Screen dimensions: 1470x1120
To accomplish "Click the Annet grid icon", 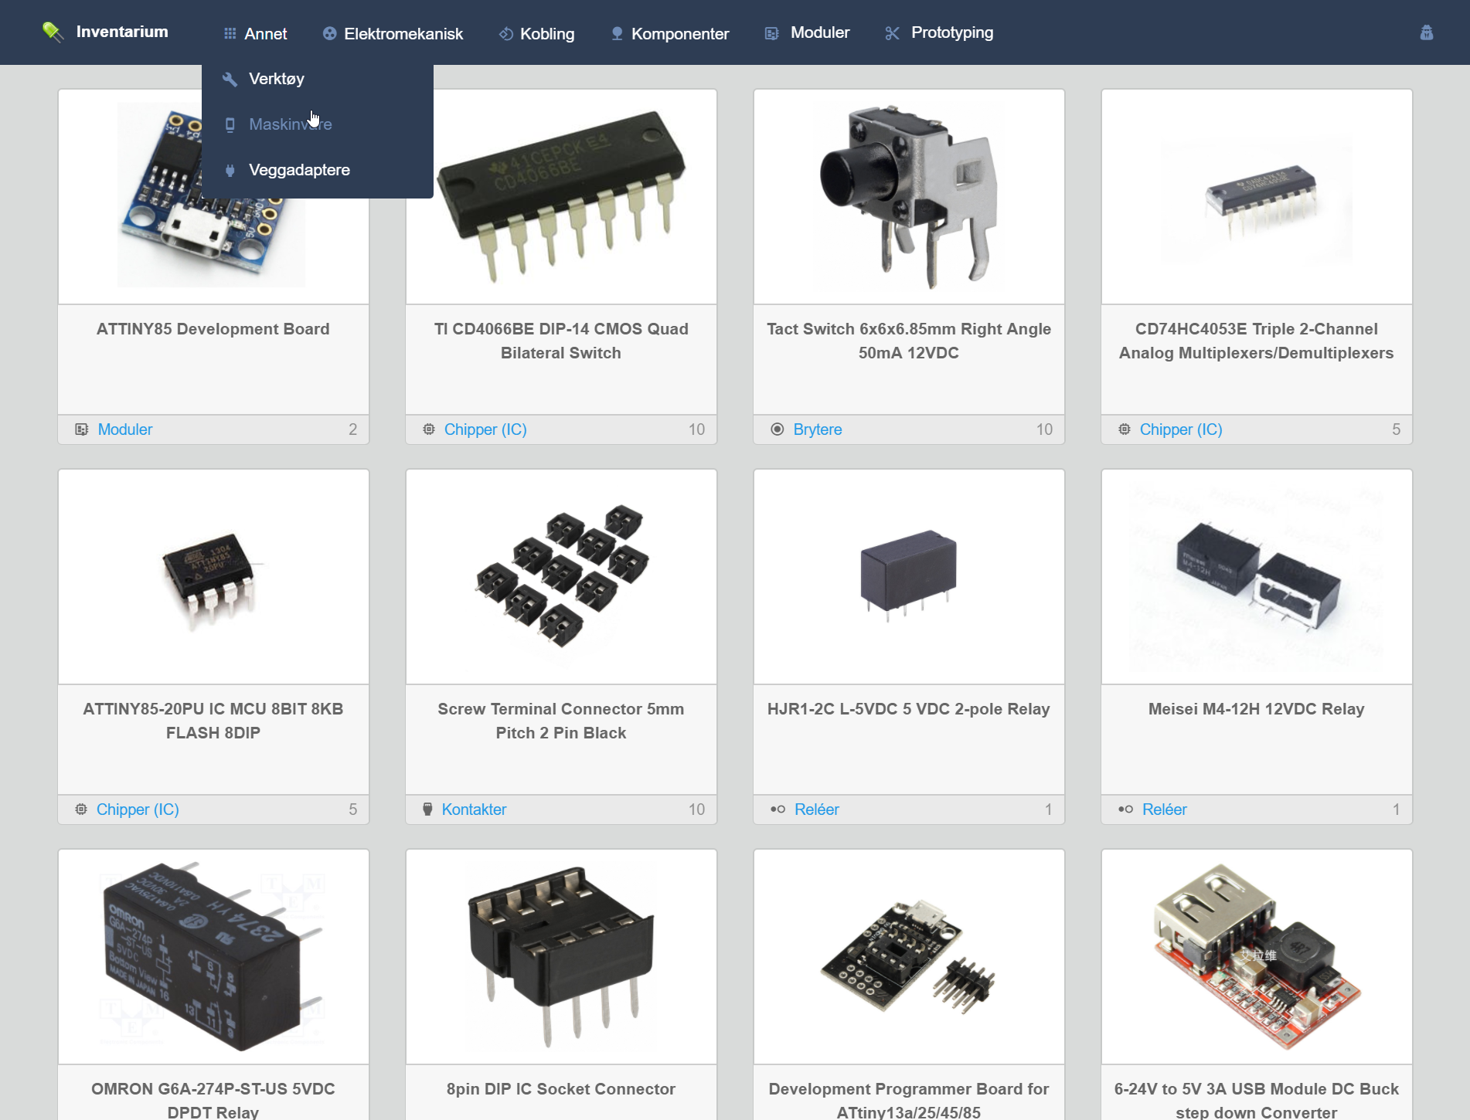I will click(230, 33).
